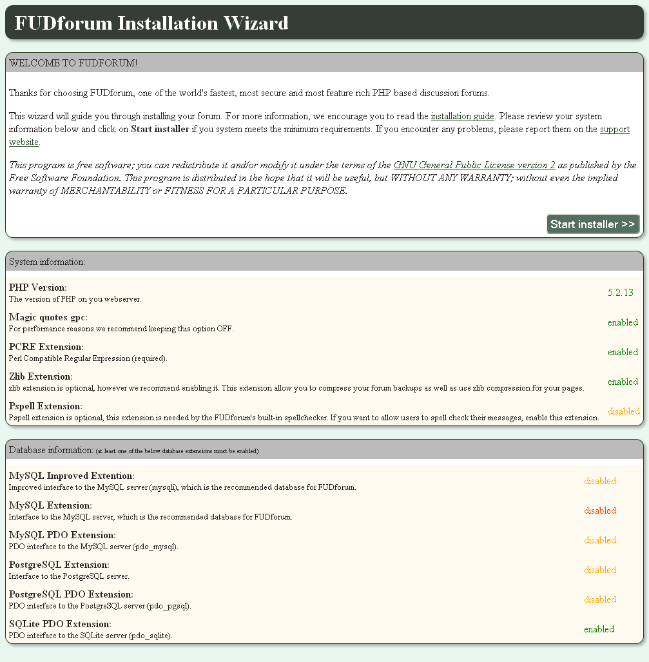
Task: Click the Zlib Extension enabled status
Action: coord(623,382)
